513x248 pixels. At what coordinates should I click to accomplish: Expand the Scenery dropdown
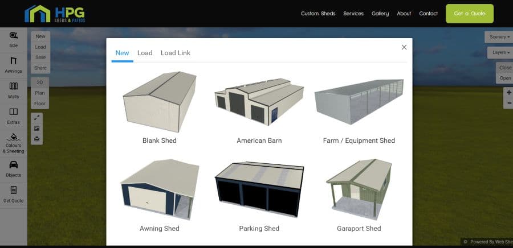tap(499, 37)
